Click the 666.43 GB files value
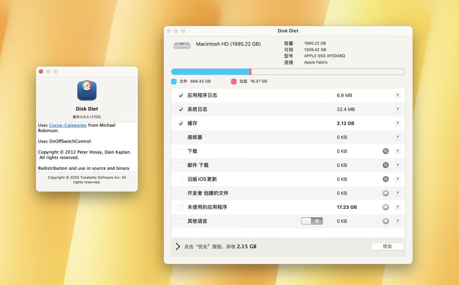The image size is (459, 285). 200,82
